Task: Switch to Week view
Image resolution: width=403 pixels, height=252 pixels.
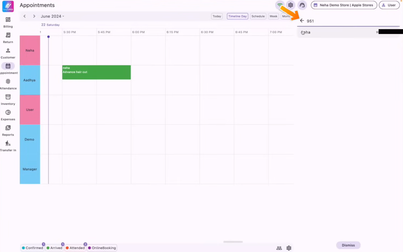Action: click(x=273, y=16)
